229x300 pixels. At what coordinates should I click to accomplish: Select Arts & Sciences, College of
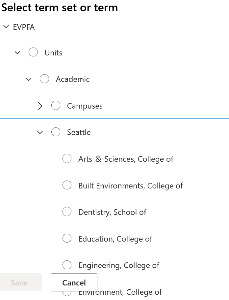[67, 158]
